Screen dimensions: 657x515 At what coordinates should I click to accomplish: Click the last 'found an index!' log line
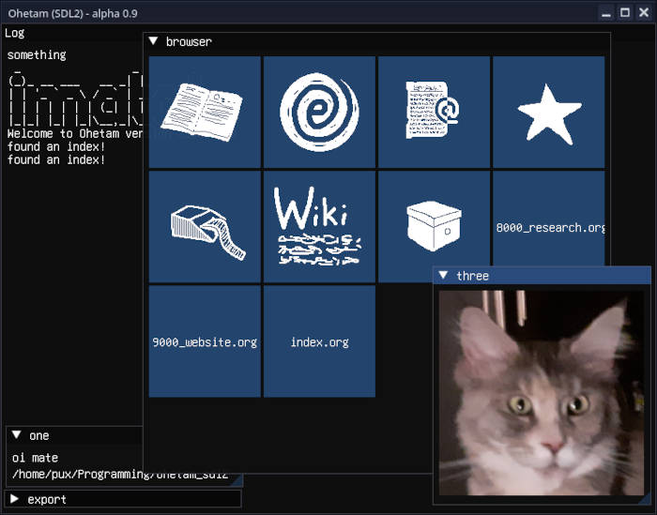click(56, 159)
